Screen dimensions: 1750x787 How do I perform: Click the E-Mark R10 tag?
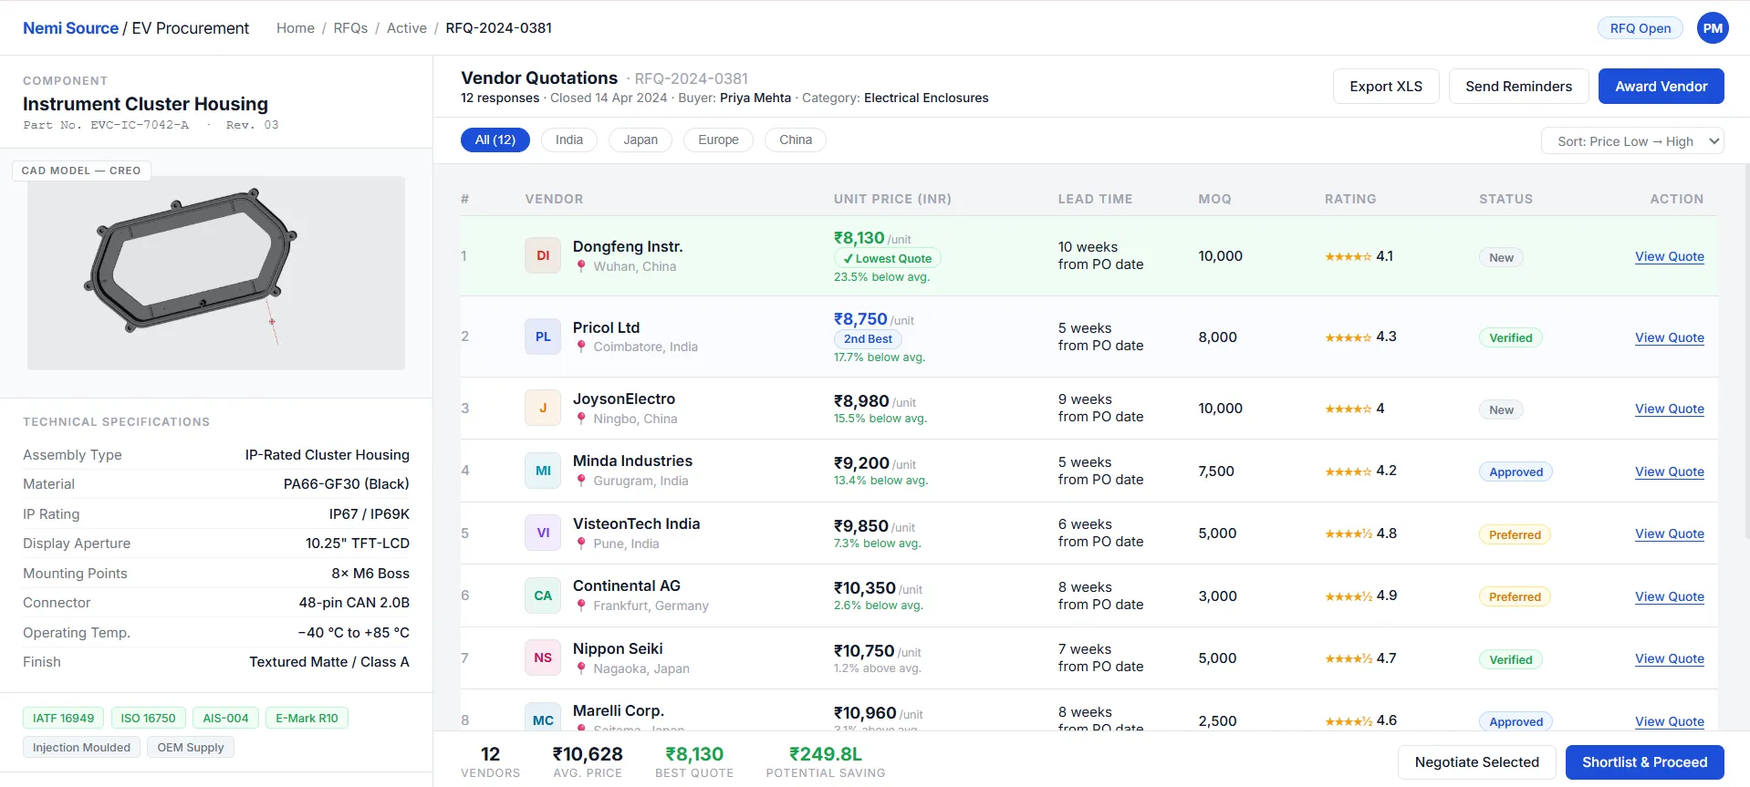click(307, 718)
